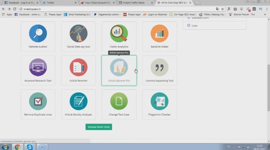Open the Article Spinner Pro icon
Image resolution: width=270 pixels, height=150 pixels.
coord(119,67)
